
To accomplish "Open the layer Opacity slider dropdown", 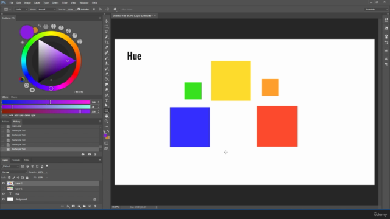I will tap(46, 172).
